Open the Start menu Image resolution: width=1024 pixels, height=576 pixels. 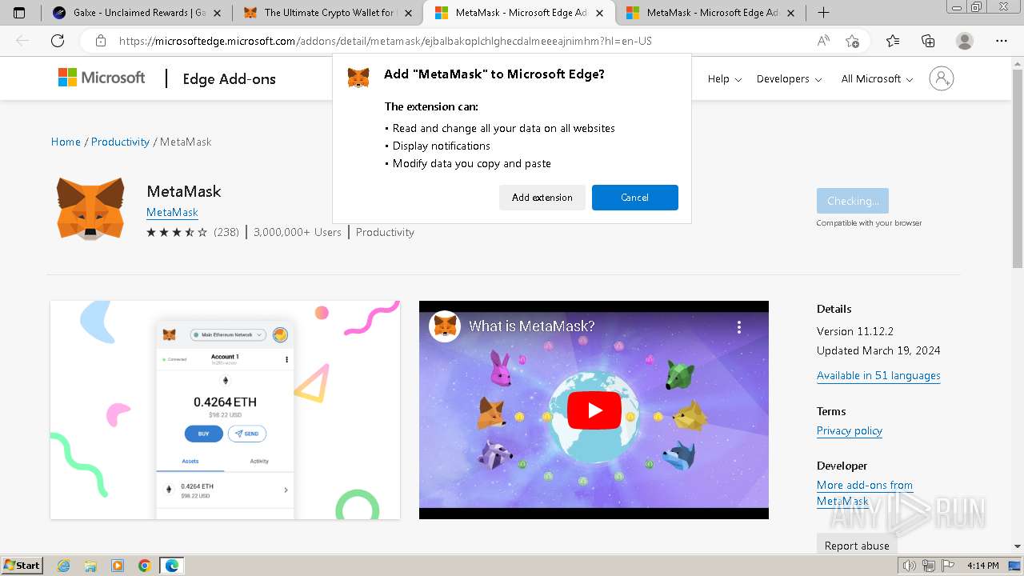tap(22, 566)
